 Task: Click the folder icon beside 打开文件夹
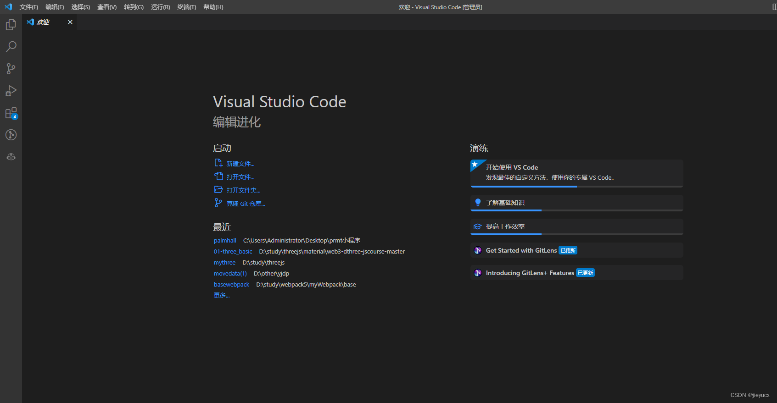218,190
